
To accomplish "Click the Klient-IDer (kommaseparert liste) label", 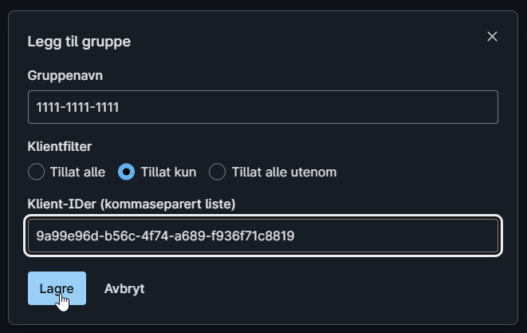I will click(x=131, y=204).
